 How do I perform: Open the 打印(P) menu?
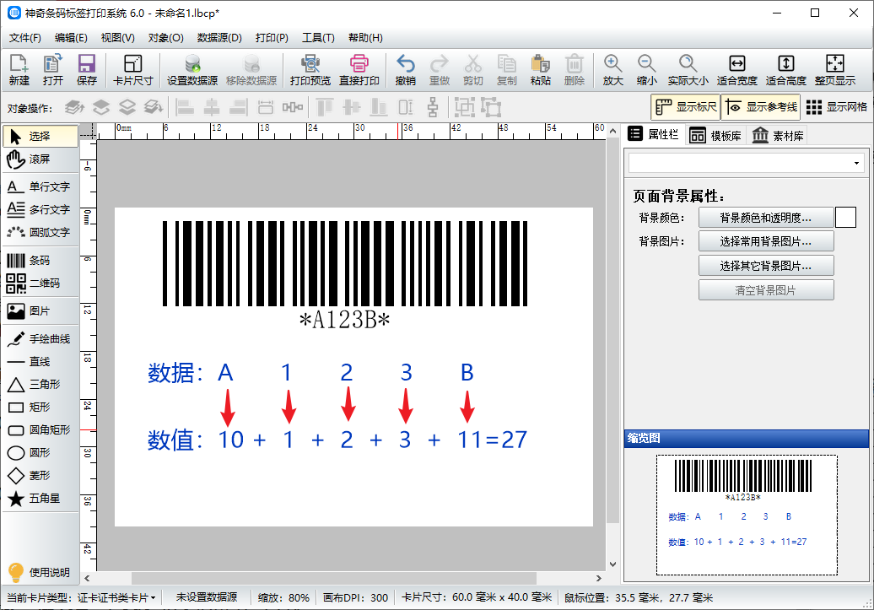click(x=272, y=38)
